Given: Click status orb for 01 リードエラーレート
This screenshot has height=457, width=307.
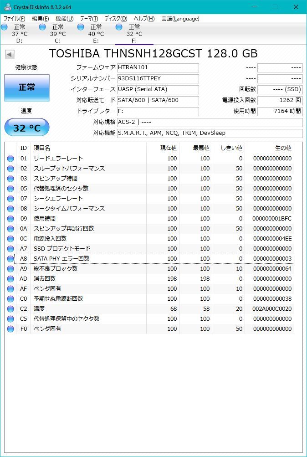Looking at the screenshot, I should coord(10,159).
